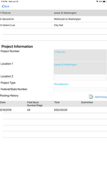
Task: Click the Add Posting link
Action: [100, 97]
